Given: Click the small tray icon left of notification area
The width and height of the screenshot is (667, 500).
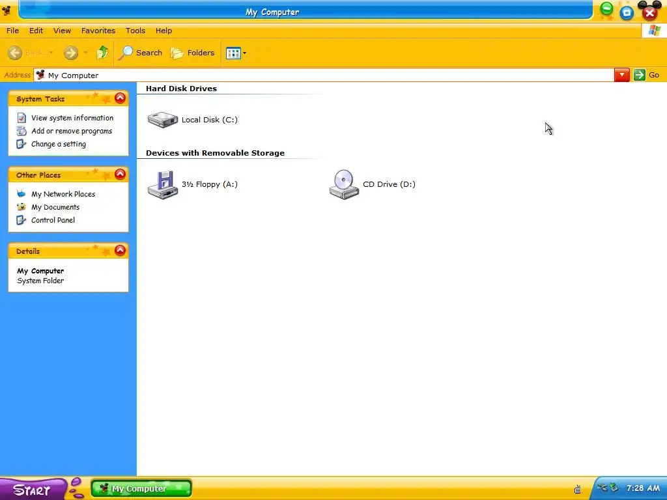Looking at the screenshot, I should tap(578, 489).
